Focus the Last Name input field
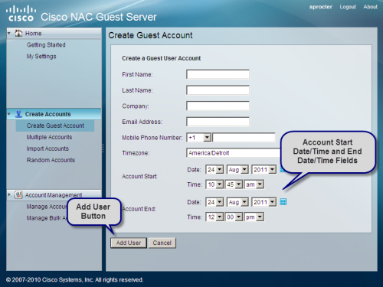383x287 pixels. pos(218,90)
